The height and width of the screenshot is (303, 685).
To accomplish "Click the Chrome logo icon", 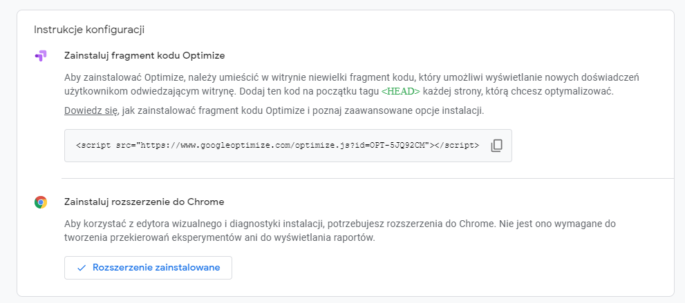I will click(x=41, y=202).
